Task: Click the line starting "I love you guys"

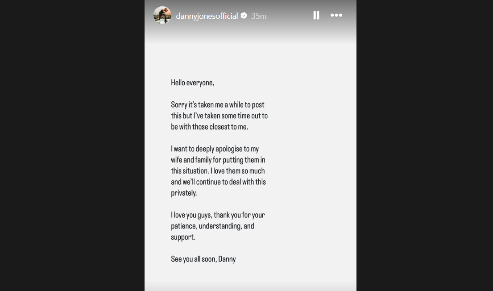Action: click(x=218, y=215)
